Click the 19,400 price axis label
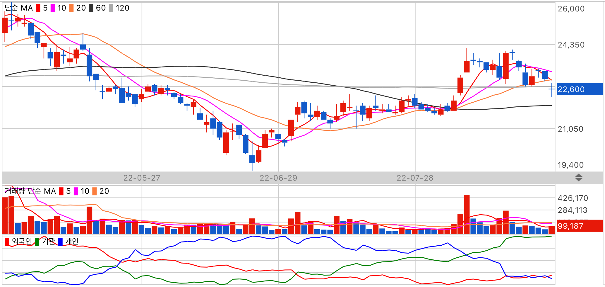Screen dimensions: 605x287 pyautogui.click(x=570, y=165)
